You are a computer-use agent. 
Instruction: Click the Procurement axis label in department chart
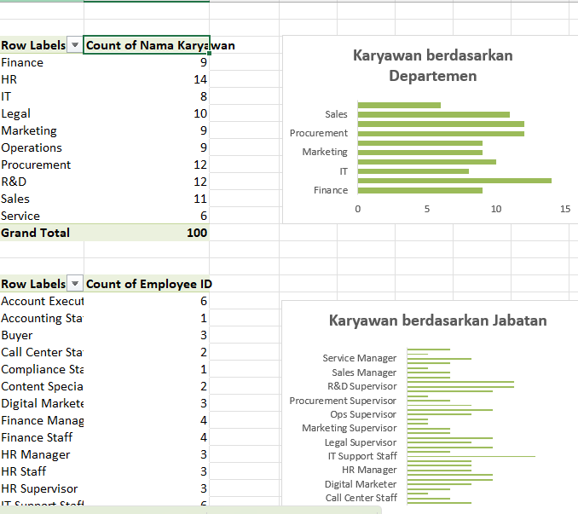[319, 133]
